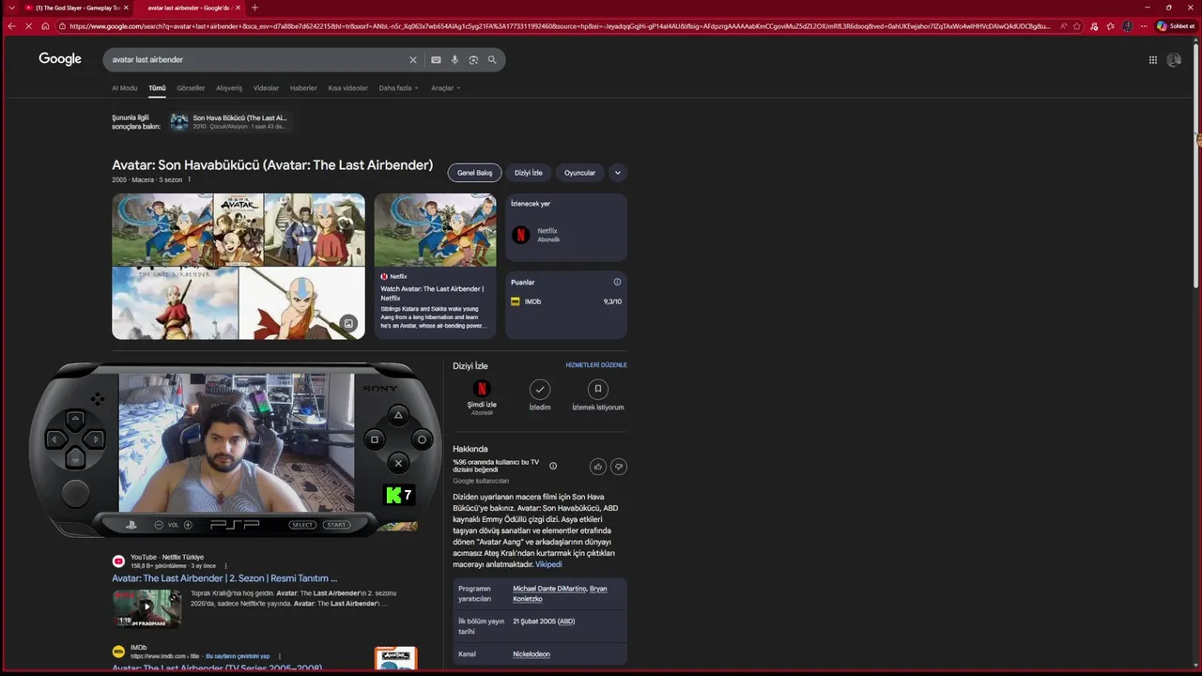
Task: Clear the search box with the X icon
Action: [412, 60]
